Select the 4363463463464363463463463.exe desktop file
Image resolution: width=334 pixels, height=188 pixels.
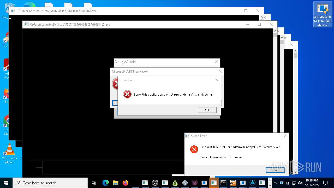(323, 14)
